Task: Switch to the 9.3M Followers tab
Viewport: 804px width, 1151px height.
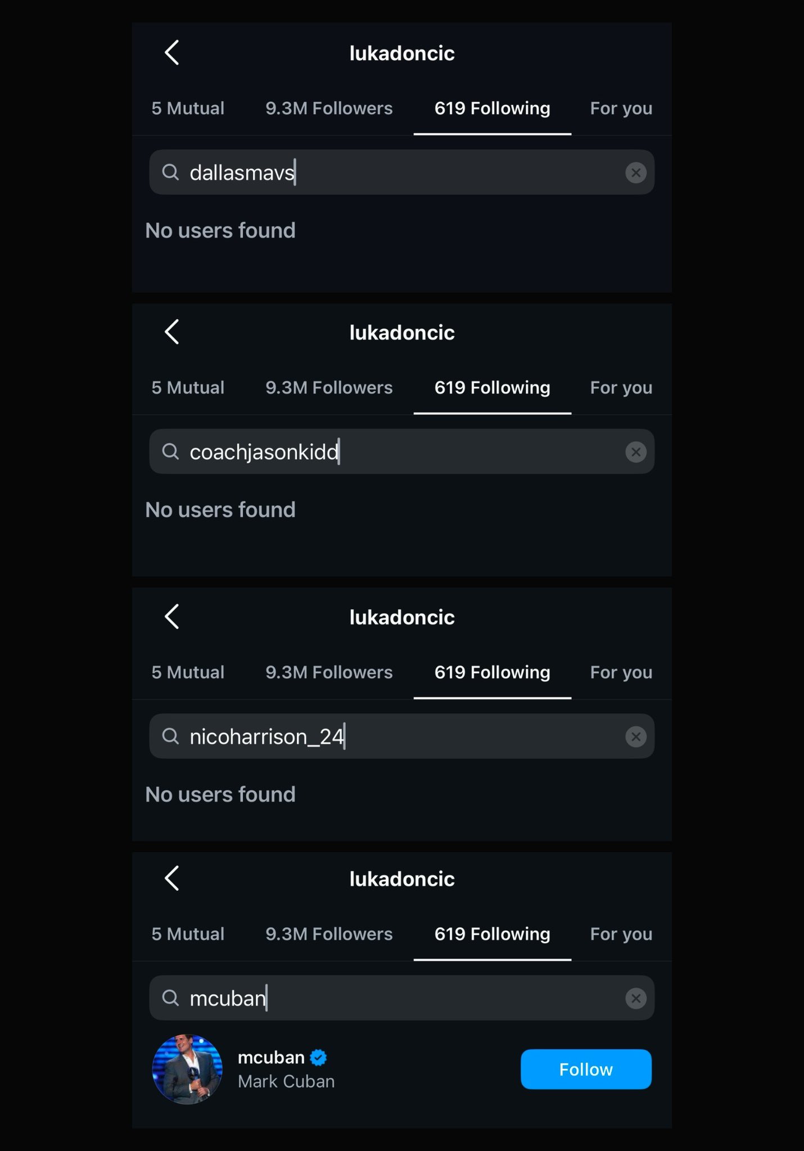Action: [329, 108]
